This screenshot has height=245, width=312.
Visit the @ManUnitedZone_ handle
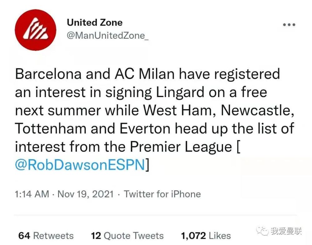[107, 36]
